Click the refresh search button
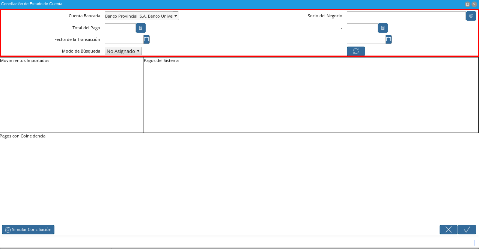The height and width of the screenshot is (249, 479). click(356, 51)
